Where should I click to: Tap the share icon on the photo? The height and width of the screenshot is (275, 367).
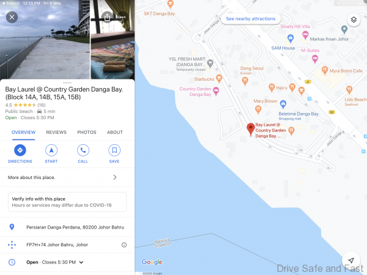pyautogui.click(x=107, y=17)
